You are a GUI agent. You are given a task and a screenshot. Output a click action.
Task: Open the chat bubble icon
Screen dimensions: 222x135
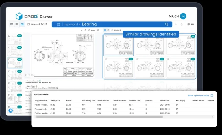click(11, 111)
